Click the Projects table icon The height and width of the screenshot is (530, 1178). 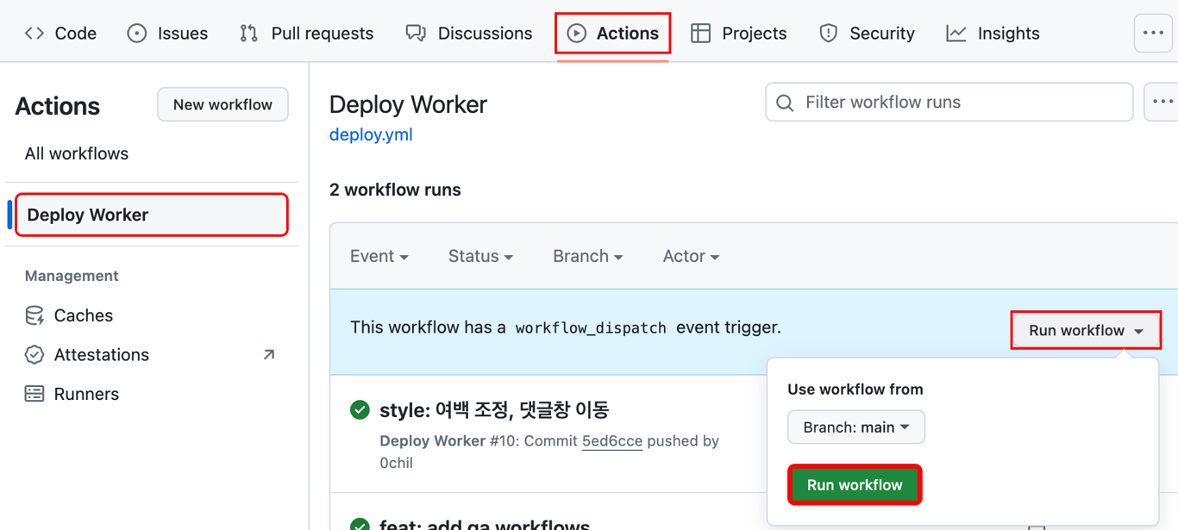click(x=701, y=33)
